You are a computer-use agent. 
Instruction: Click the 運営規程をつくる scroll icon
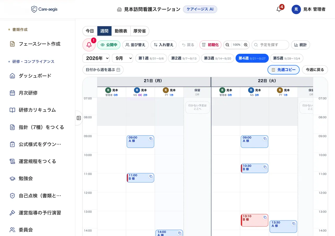pyautogui.click(x=12, y=161)
